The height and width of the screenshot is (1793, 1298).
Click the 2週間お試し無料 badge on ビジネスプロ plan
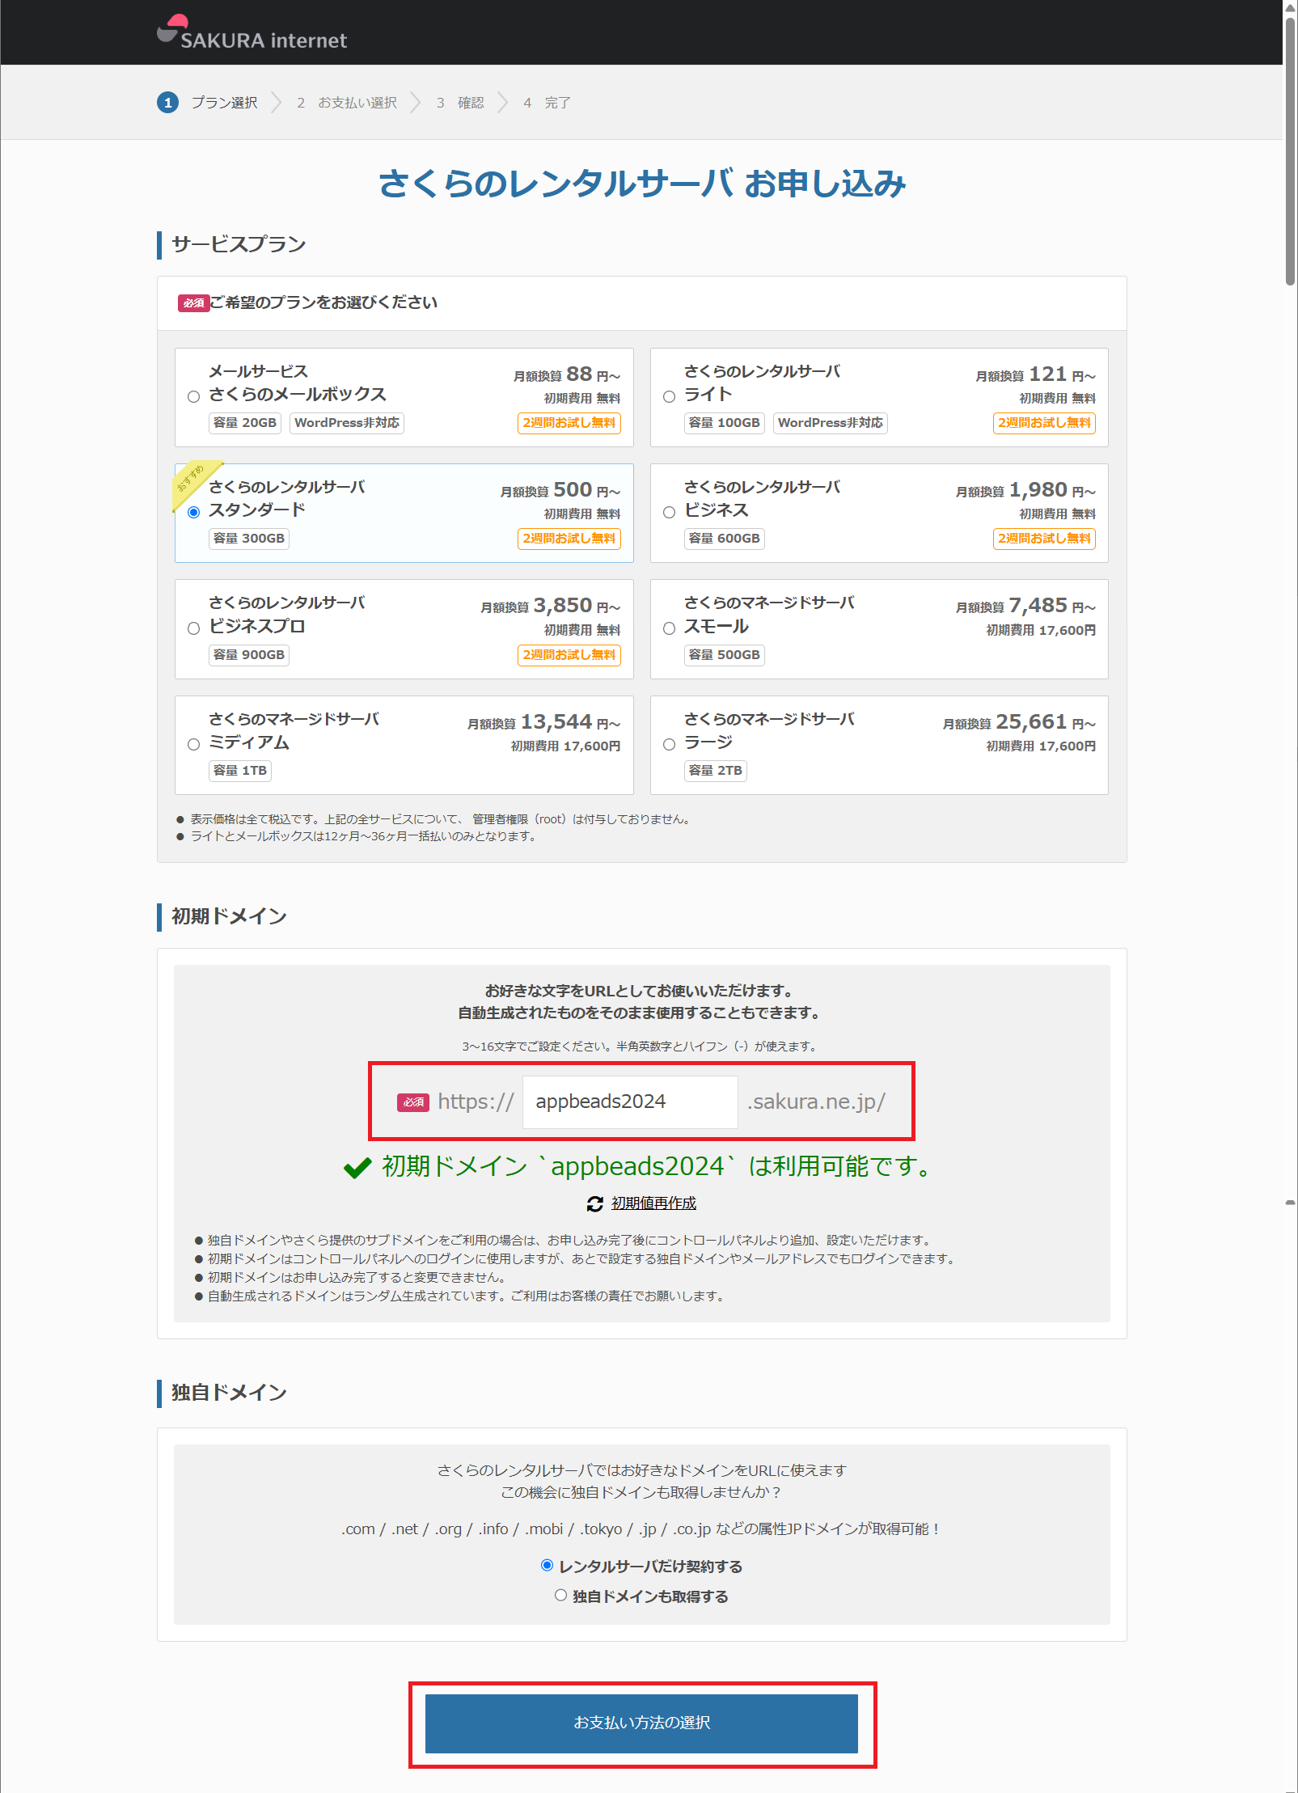point(569,655)
